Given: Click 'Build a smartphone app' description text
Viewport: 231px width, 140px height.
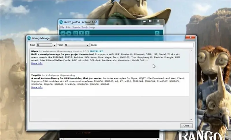Looking at the screenshot, I should (x=62, y=54).
